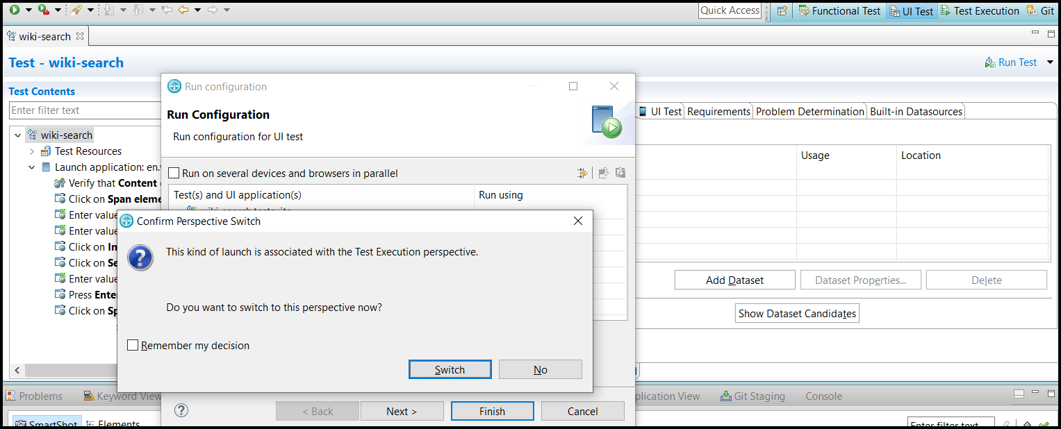Screen dimensions: 1061x429
Task: Click the parallel run devices icon in the dialog
Action: [582, 172]
